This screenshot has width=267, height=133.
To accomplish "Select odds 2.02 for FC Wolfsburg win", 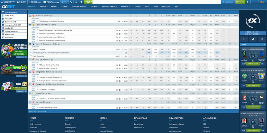I will click(131, 21).
